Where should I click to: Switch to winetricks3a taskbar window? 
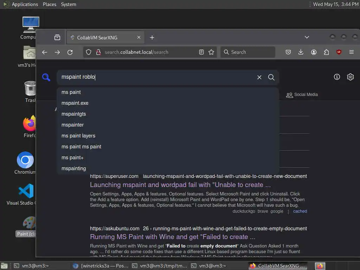point(101,266)
